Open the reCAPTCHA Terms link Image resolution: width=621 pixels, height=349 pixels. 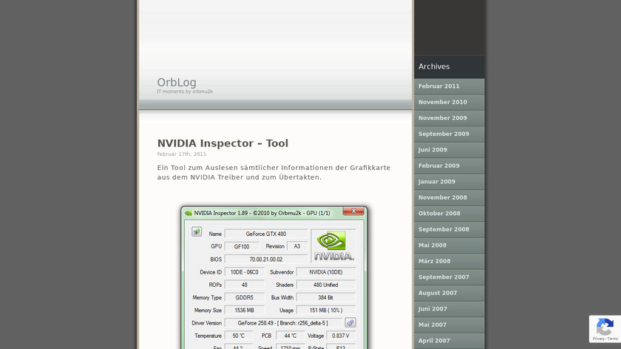612,339
